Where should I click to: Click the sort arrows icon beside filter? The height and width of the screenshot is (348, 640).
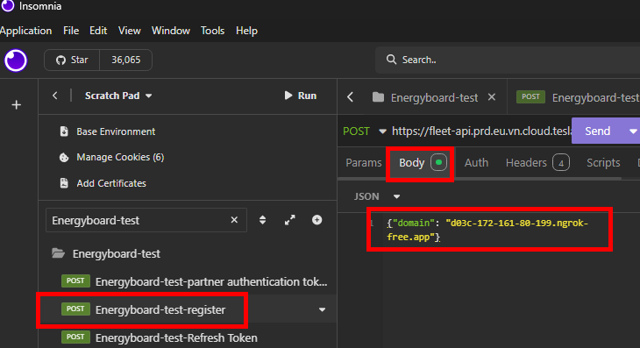click(262, 220)
